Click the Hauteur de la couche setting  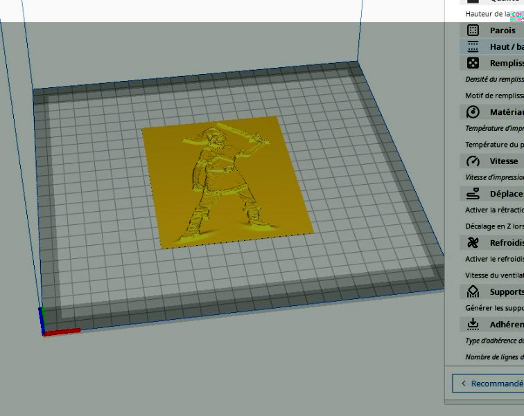coord(495,14)
